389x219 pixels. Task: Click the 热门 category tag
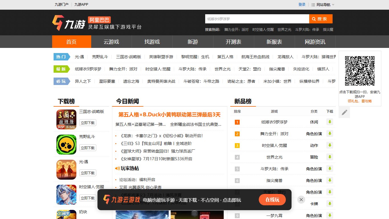62,57
